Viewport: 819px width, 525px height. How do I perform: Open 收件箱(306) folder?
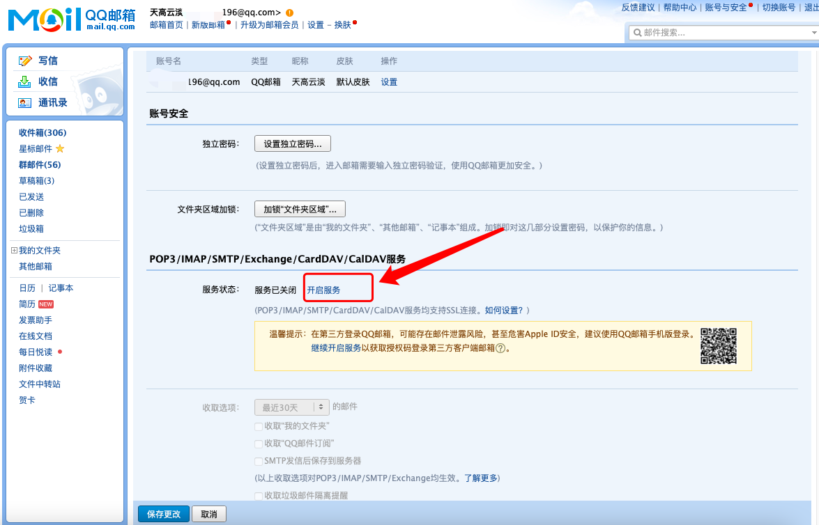(x=43, y=133)
